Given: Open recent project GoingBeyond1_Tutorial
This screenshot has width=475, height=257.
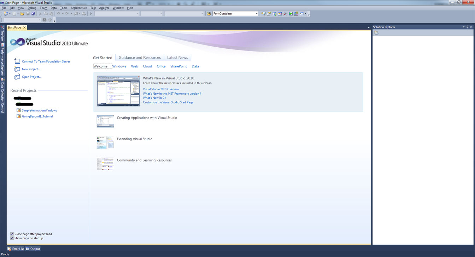Looking at the screenshot, I should (x=37, y=116).
